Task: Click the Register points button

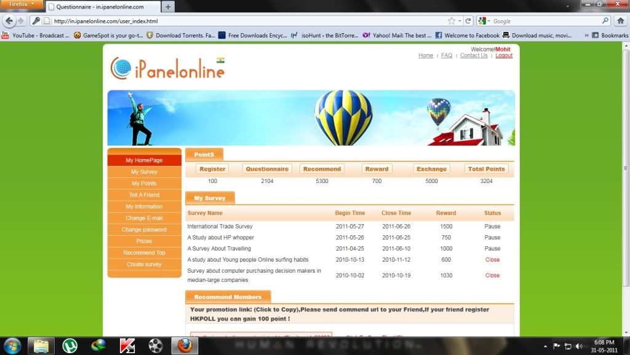Action: (x=212, y=169)
